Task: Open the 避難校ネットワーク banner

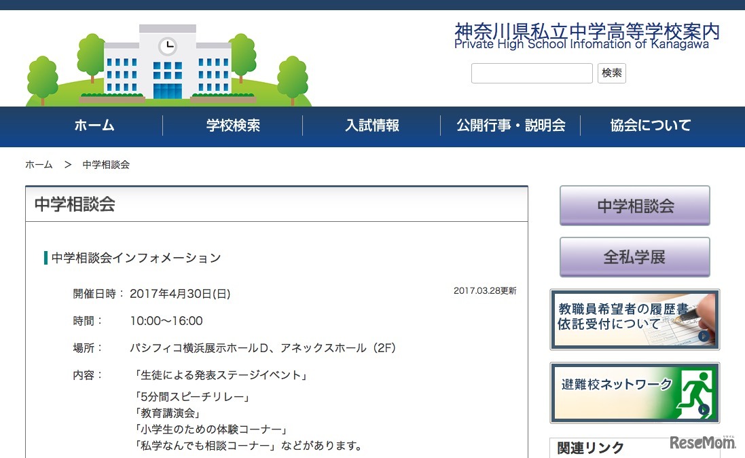Action: 634,394
